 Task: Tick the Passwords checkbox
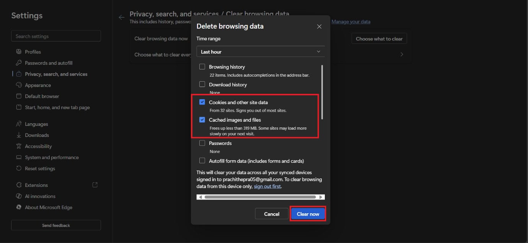coord(202,143)
